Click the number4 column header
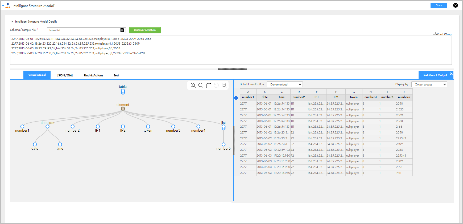The height and width of the screenshot is (224, 463). coord(387,97)
